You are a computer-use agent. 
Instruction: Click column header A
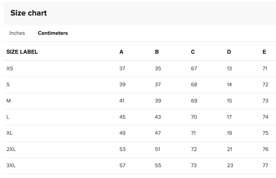point(121,52)
